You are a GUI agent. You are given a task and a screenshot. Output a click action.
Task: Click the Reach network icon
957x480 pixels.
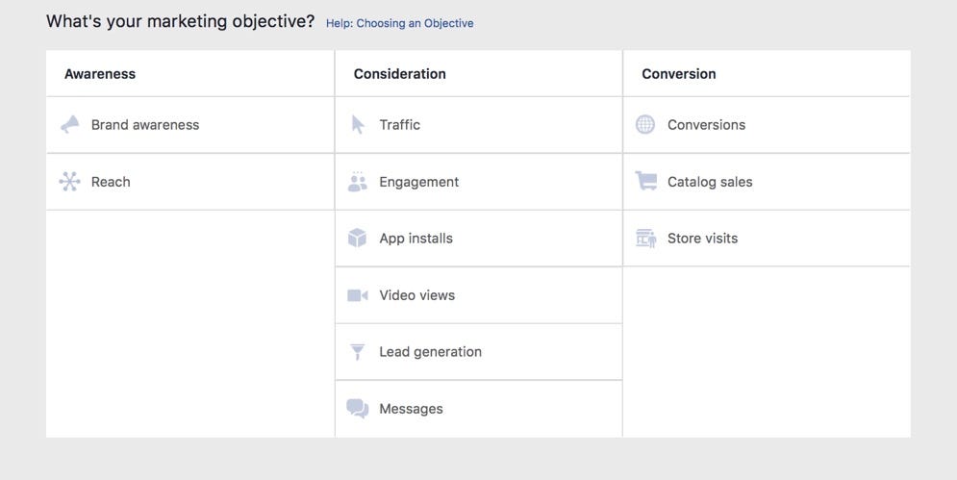pyautogui.click(x=69, y=181)
